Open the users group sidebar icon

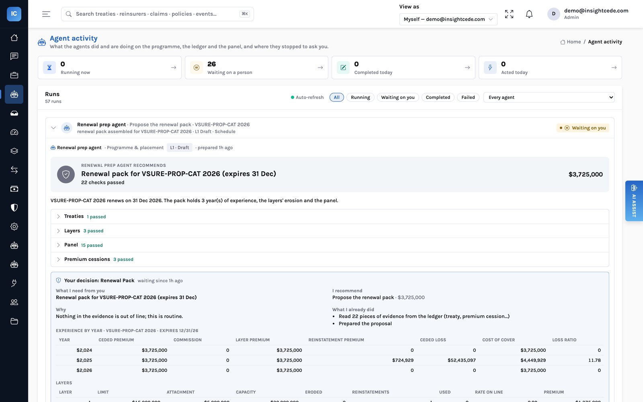[x=14, y=302]
